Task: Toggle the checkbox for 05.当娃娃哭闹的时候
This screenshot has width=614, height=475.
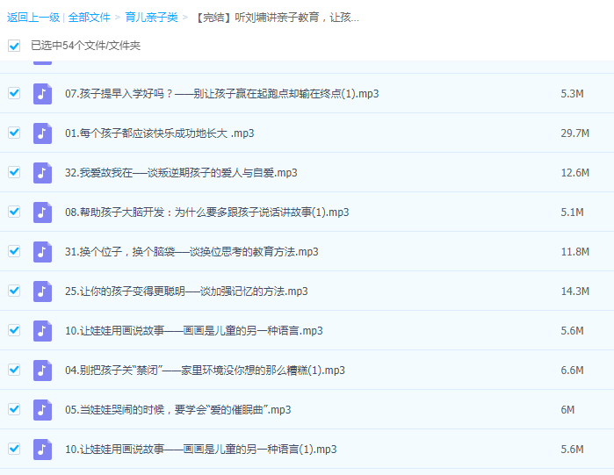Action: coord(14,409)
